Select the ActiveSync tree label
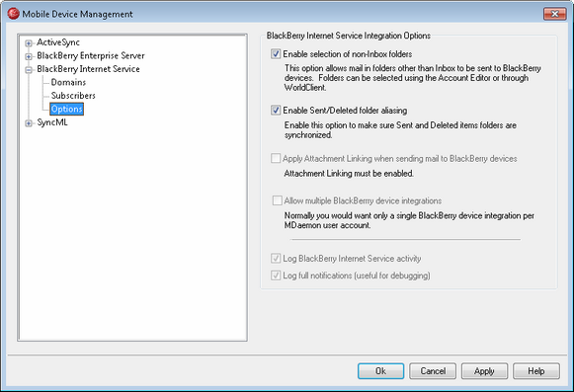574x392 pixels. click(58, 42)
